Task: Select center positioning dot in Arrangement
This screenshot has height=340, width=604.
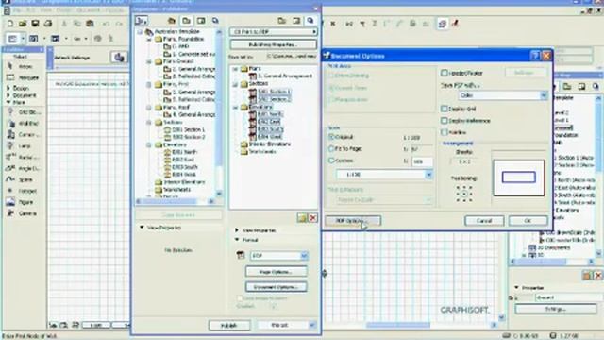Action: tap(464, 194)
